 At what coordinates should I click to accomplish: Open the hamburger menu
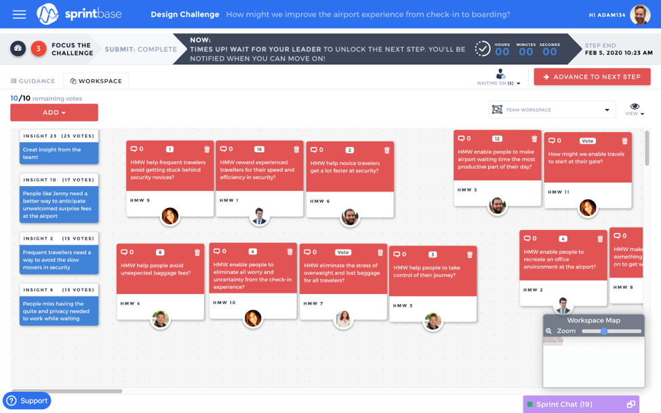[19, 14]
